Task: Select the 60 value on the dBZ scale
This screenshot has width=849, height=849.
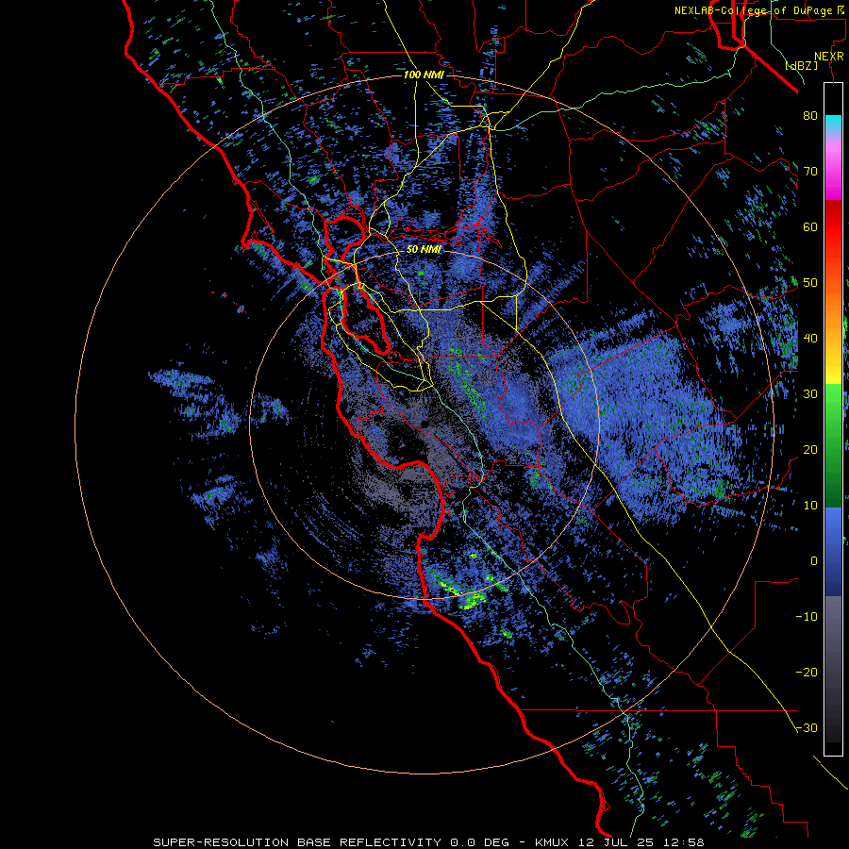Action: tap(810, 226)
